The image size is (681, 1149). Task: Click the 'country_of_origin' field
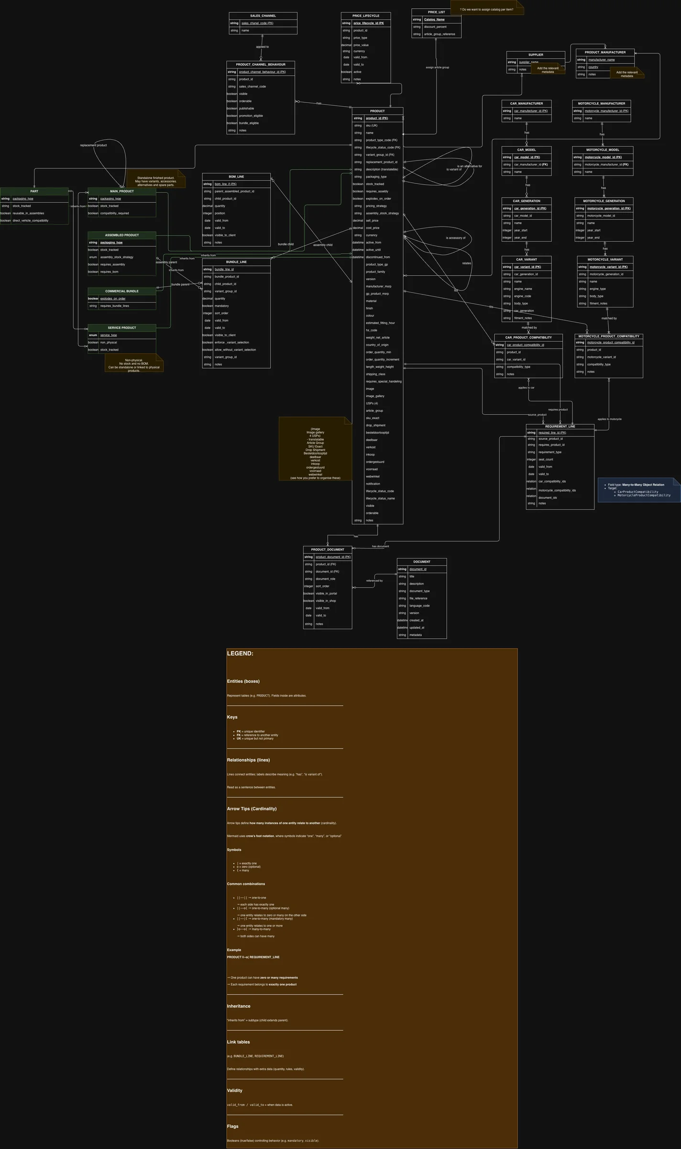click(378, 345)
